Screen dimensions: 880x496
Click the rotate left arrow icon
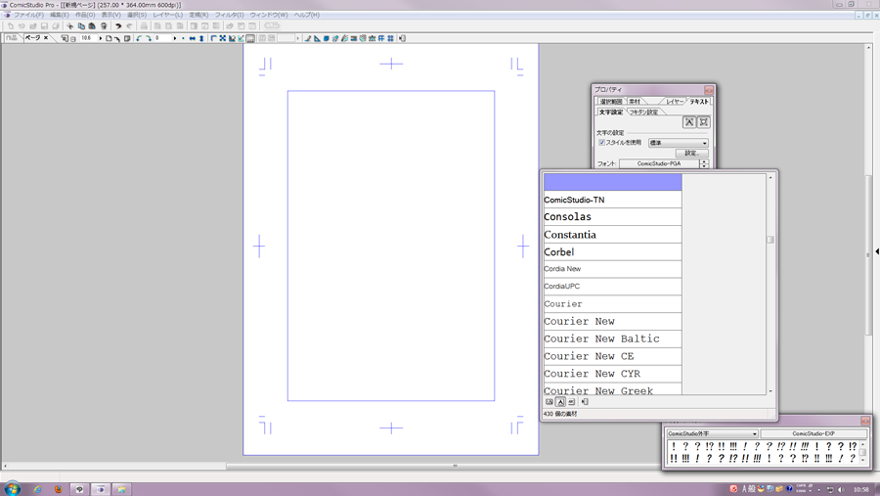coord(139,38)
